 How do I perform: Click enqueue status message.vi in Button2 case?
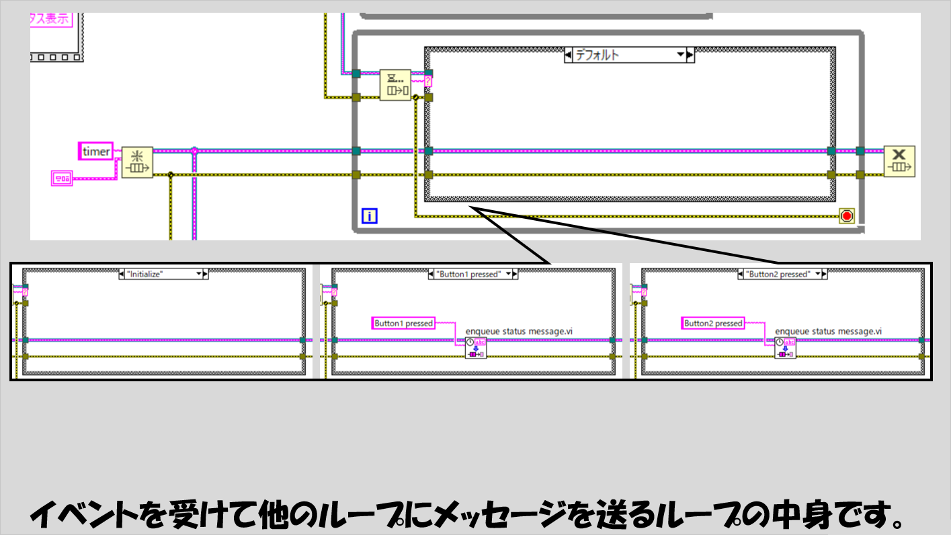click(x=785, y=348)
